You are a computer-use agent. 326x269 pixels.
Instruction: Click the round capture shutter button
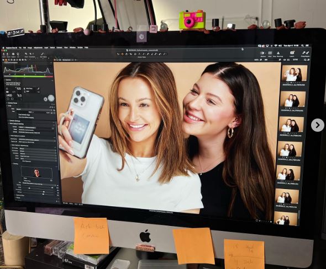click(x=51, y=98)
